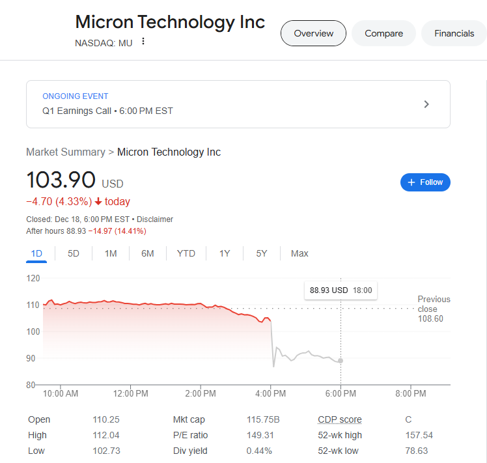The width and height of the screenshot is (487, 463).
Task: Switch to the Overview tab
Action: (313, 33)
